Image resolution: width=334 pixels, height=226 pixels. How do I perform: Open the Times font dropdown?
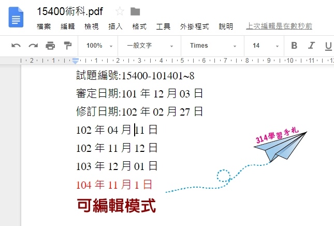(213, 46)
